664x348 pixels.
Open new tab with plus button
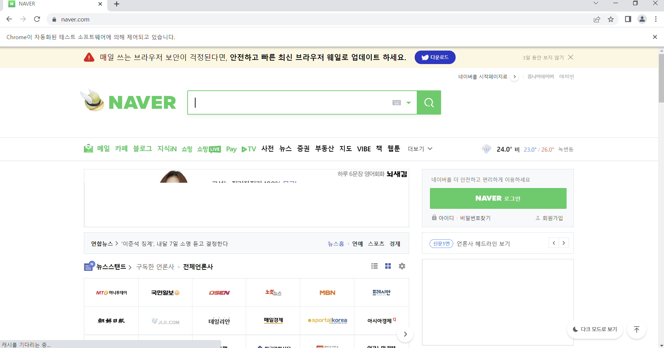tap(117, 4)
